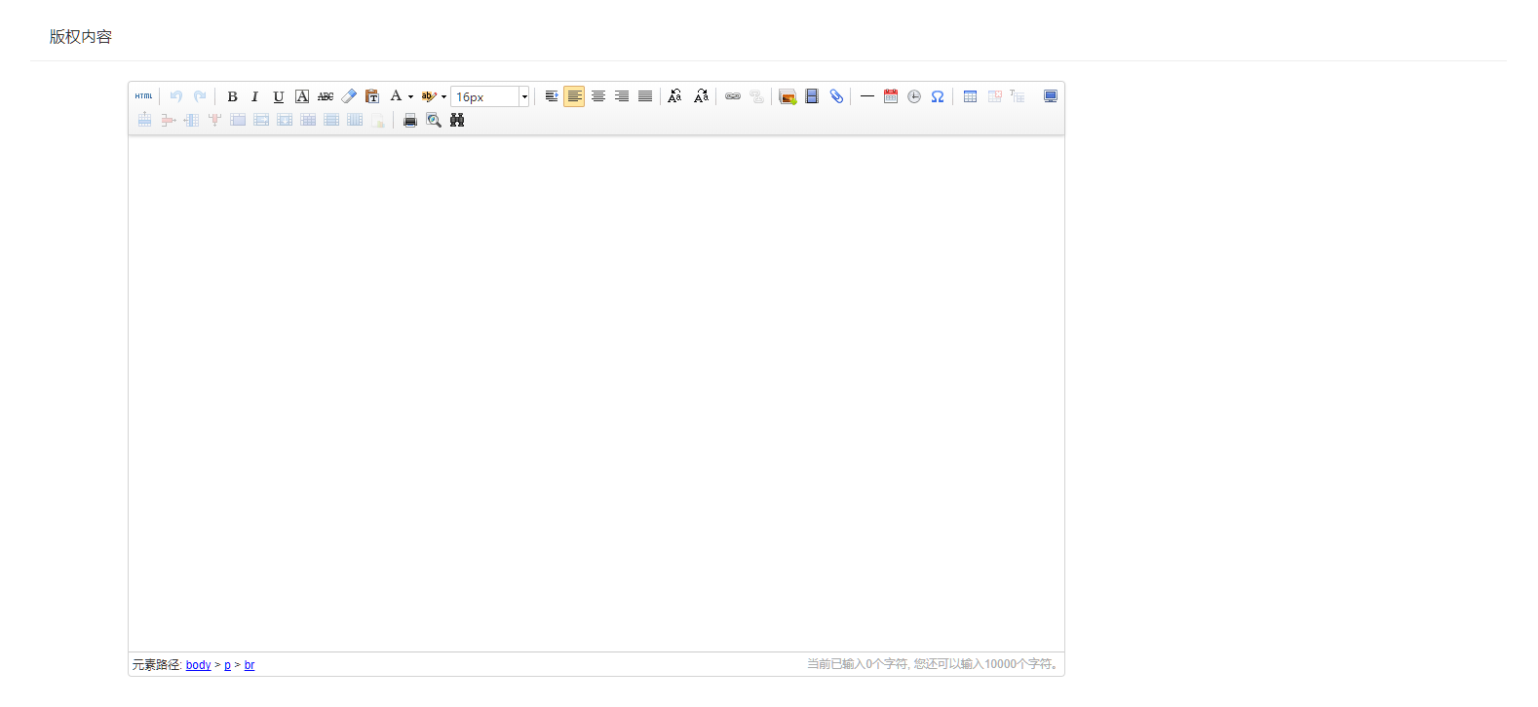This screenshot has height=707, width=1538.
Task: Click the merge cell right icon
Action: (261, 120)
